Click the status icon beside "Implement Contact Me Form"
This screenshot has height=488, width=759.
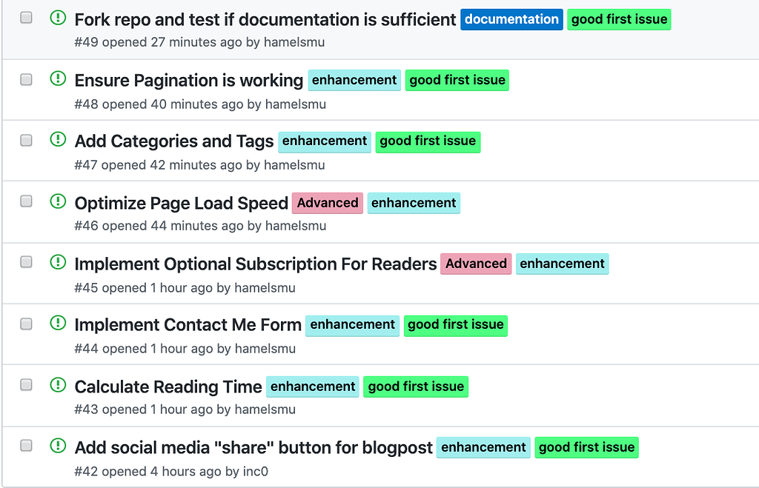58,324
